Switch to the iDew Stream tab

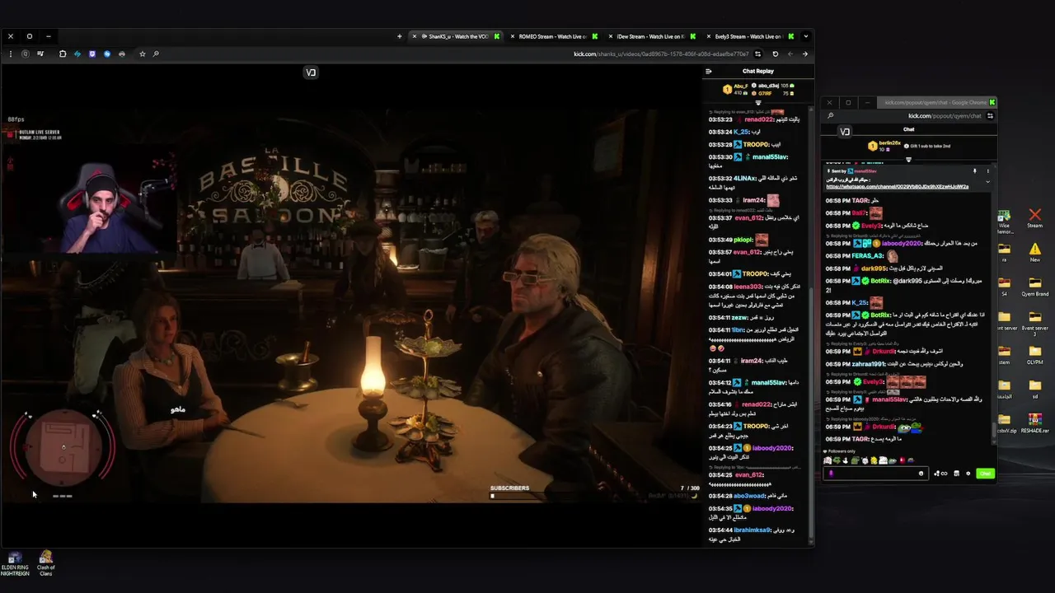pos(651,36)
